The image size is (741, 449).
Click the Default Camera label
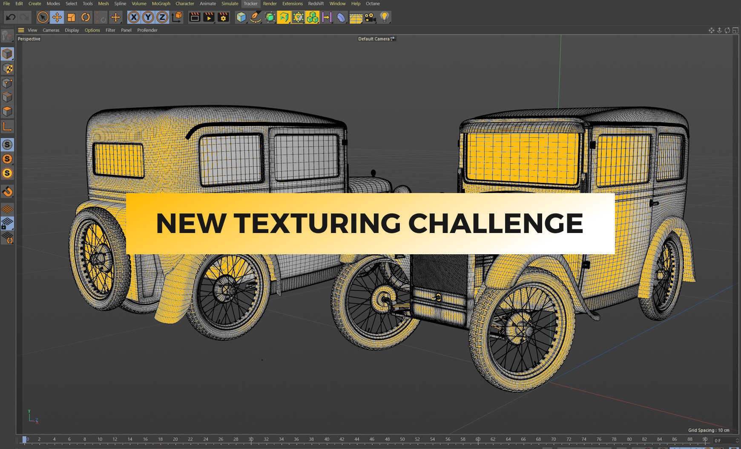click(x=374, y=39)
